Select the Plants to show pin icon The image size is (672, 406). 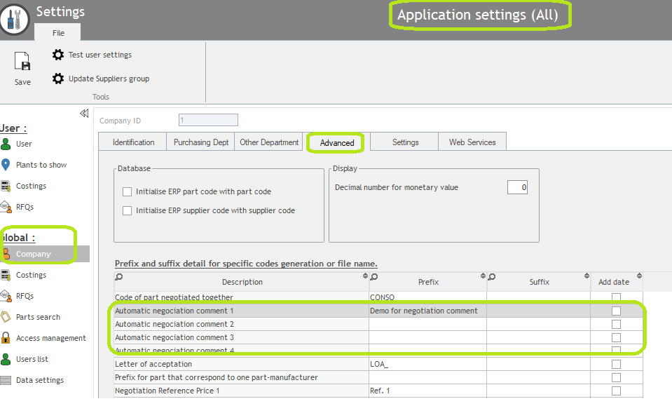(6, 165)
